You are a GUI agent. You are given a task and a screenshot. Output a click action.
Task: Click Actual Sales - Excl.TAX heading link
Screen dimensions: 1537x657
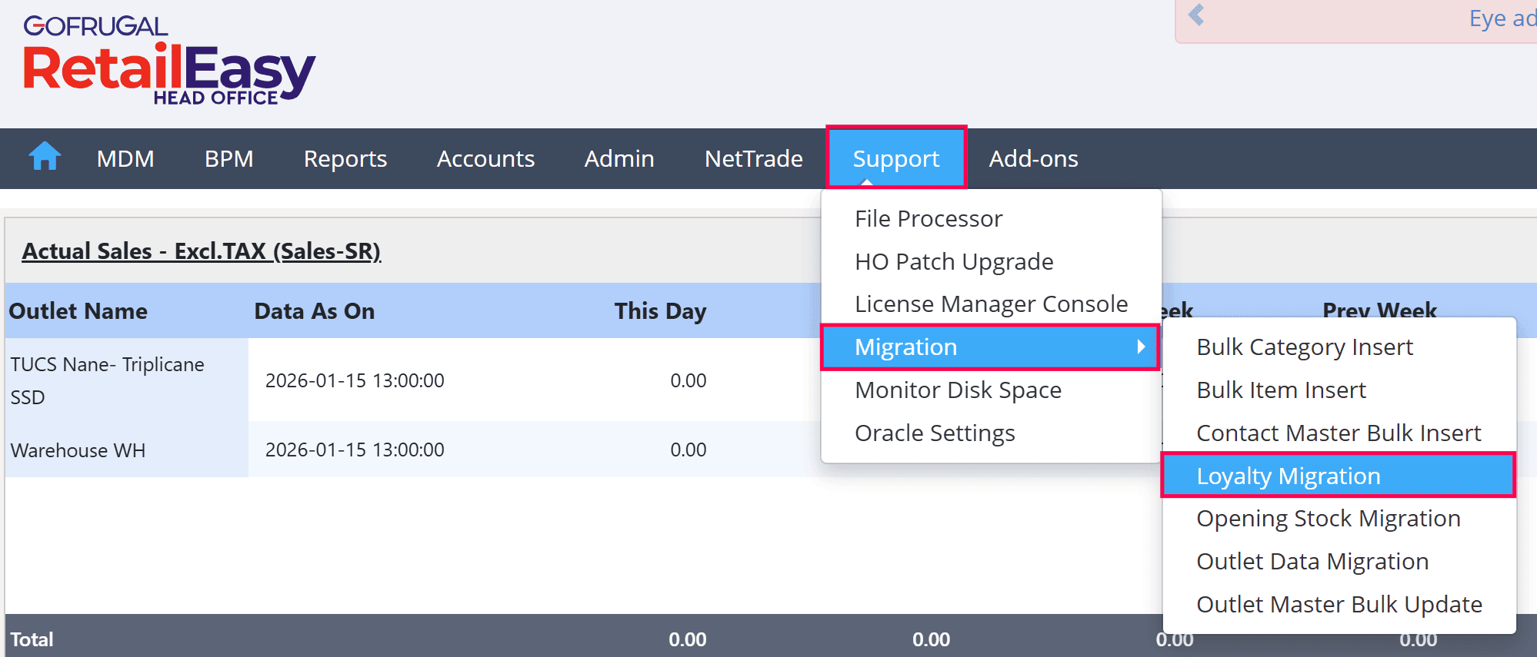pyautogui.click(x=201, y=251)
